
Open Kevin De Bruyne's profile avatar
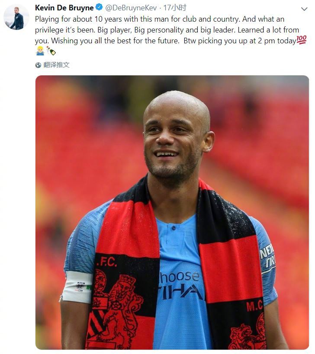click(x=16, y=17)
